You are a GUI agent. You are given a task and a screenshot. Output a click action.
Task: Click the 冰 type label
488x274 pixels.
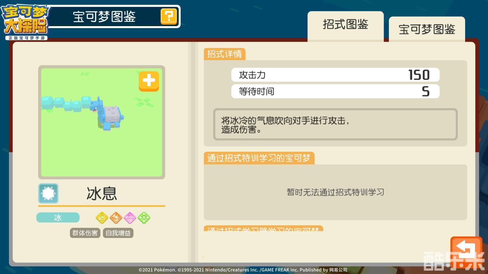[x=58, y=217]
